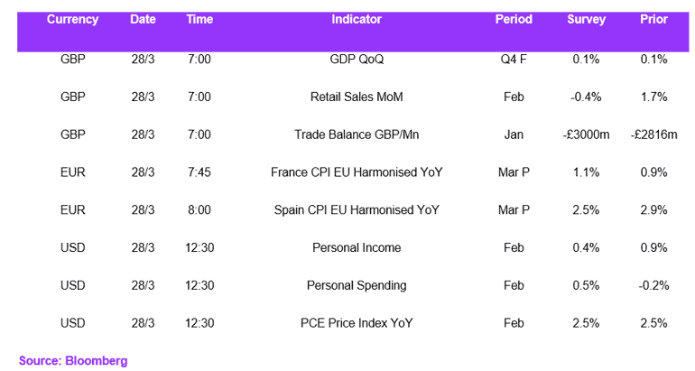
Task: Click the Q4 F period cell
Action: [x=514, y=60]
